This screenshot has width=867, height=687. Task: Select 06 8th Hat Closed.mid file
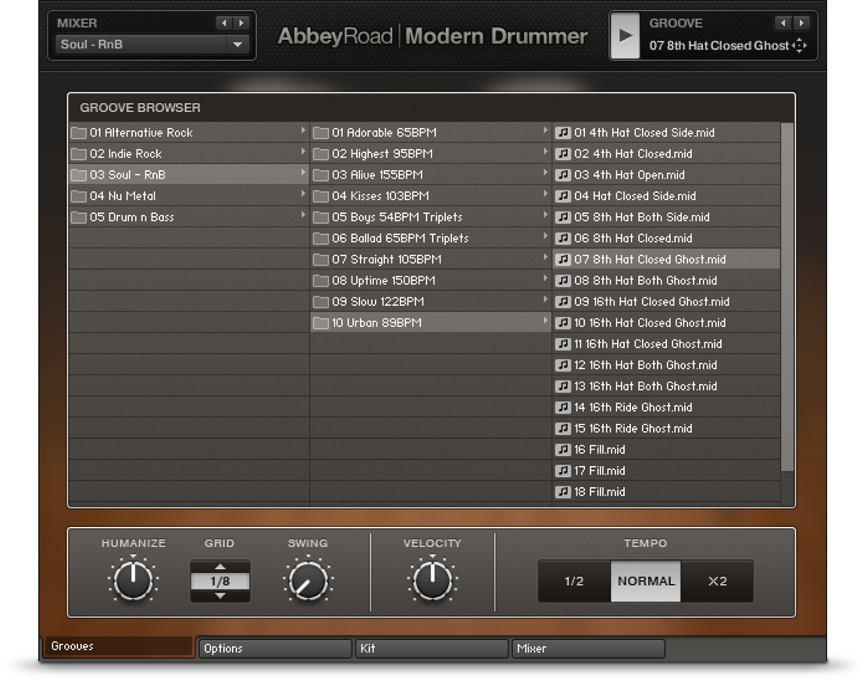tap(666, 238)
